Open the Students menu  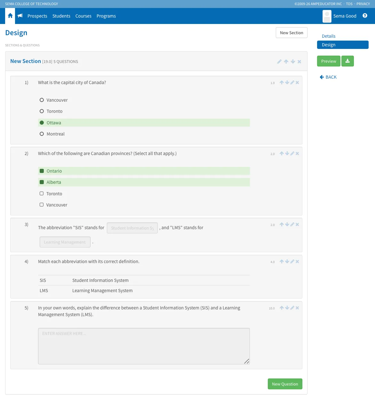pyautogui.click(x=61, y=16)
